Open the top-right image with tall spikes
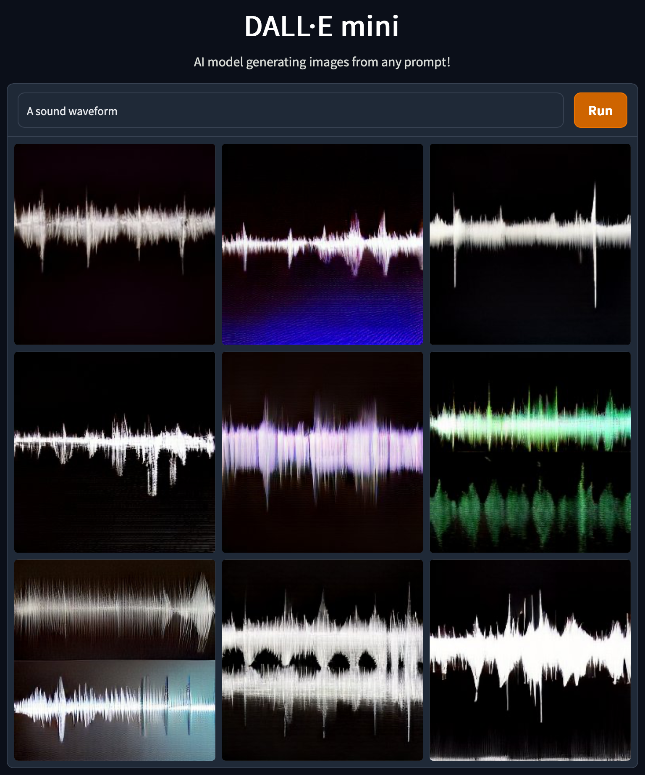This screenshot has width=645, height=775. pos(530,244)
